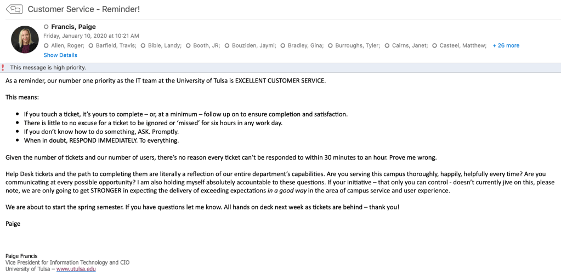
Task: Open the www.utulsa.edu link
Action: point(76,269)
